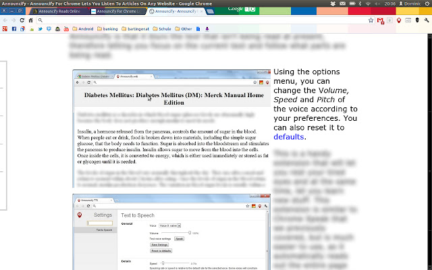Click the grey counter badge extension icon
432x270 pixels.
coord(389,20)
